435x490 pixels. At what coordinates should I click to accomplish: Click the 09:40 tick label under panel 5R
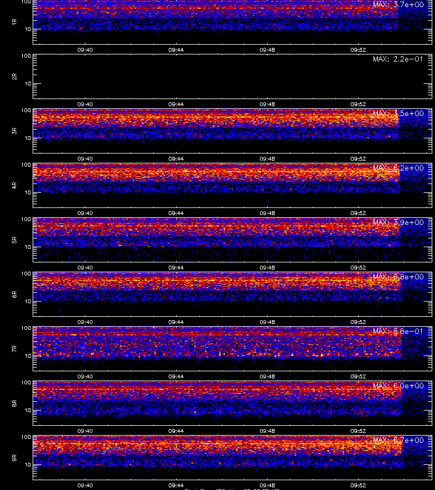[x=85, y=267]
